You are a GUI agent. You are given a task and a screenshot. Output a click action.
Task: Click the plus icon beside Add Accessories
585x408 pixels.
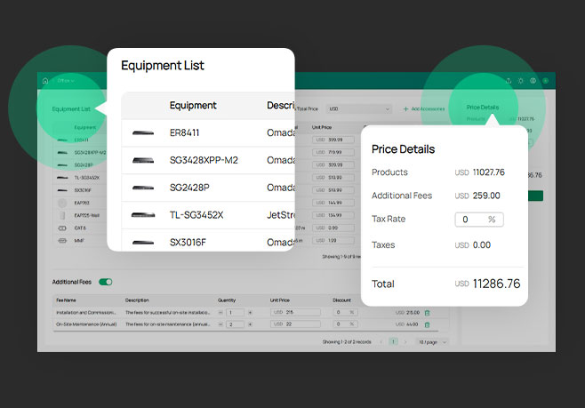click(x=405, y=109)
